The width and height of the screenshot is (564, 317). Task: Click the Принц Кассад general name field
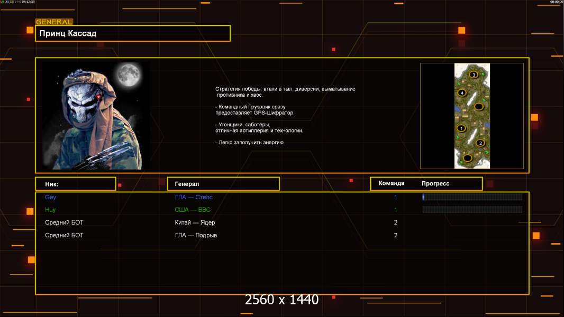pyautogui.click(x=133, y=33)
